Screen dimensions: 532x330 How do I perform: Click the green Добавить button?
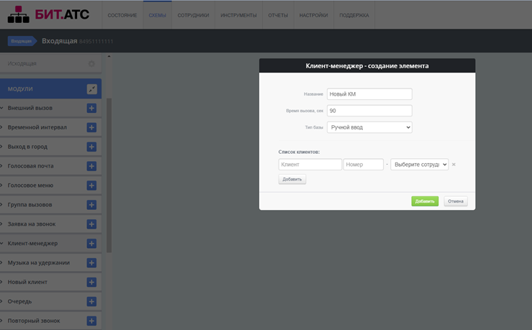point(425,201)
